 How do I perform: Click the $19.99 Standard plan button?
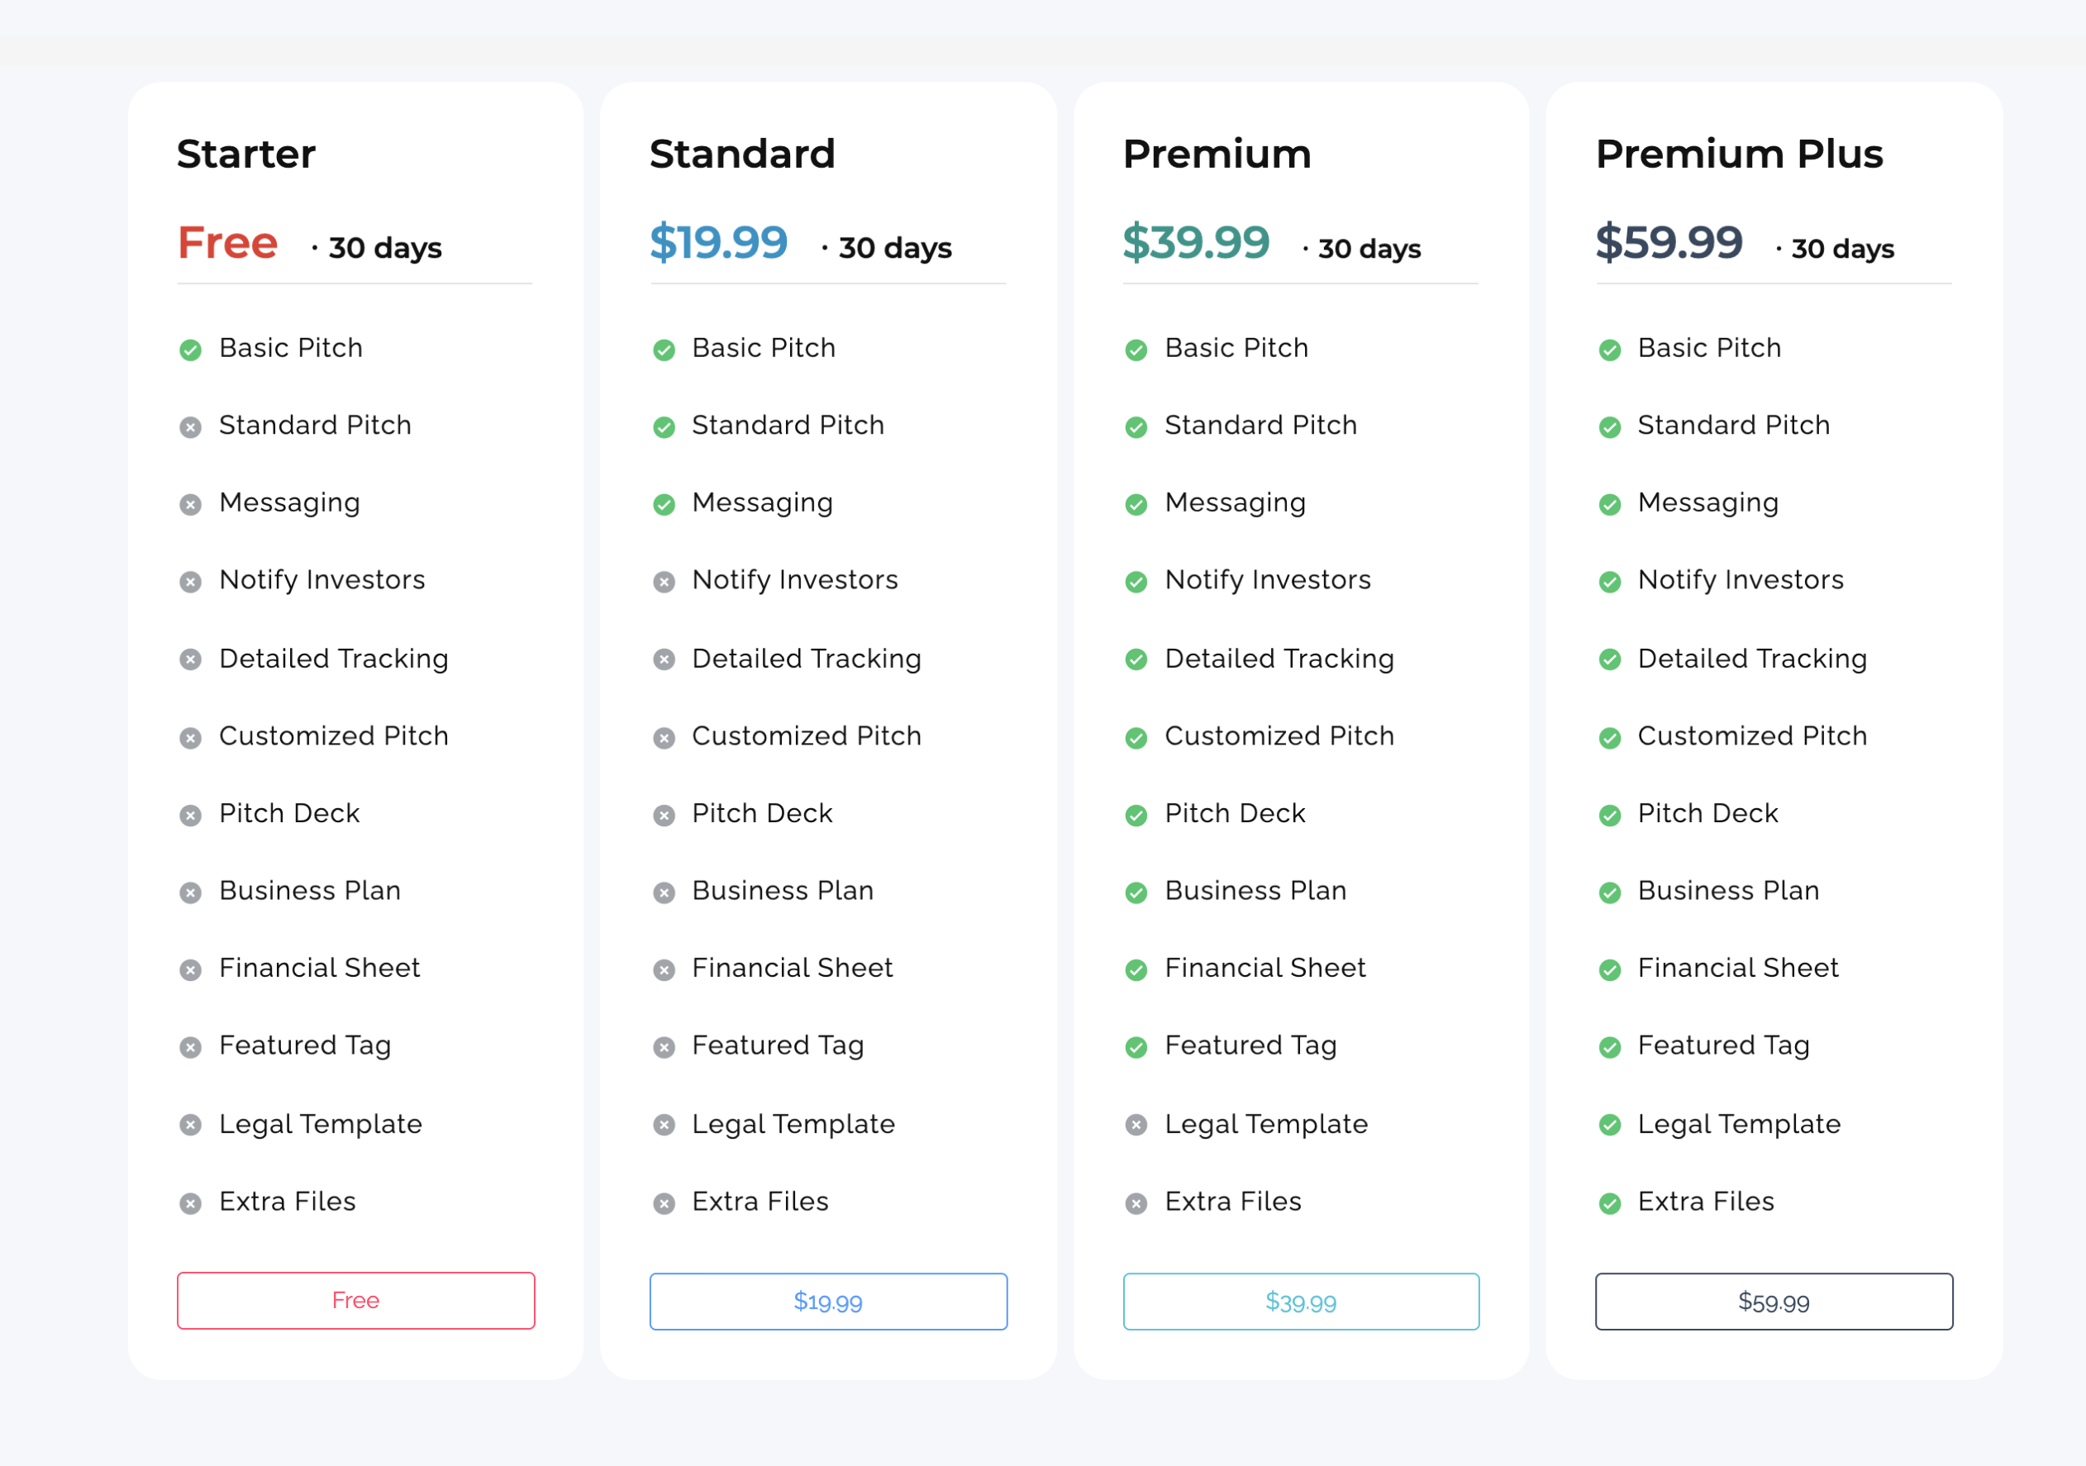827,1301
